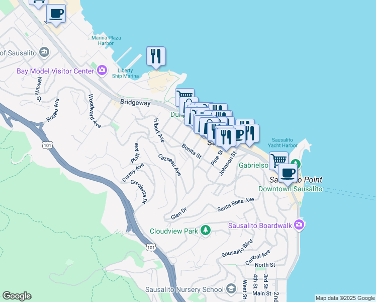The width and height of the screenshot is (376, 302).
Task: Select the Rodeo Ave street label
Action: pos(52,110)
